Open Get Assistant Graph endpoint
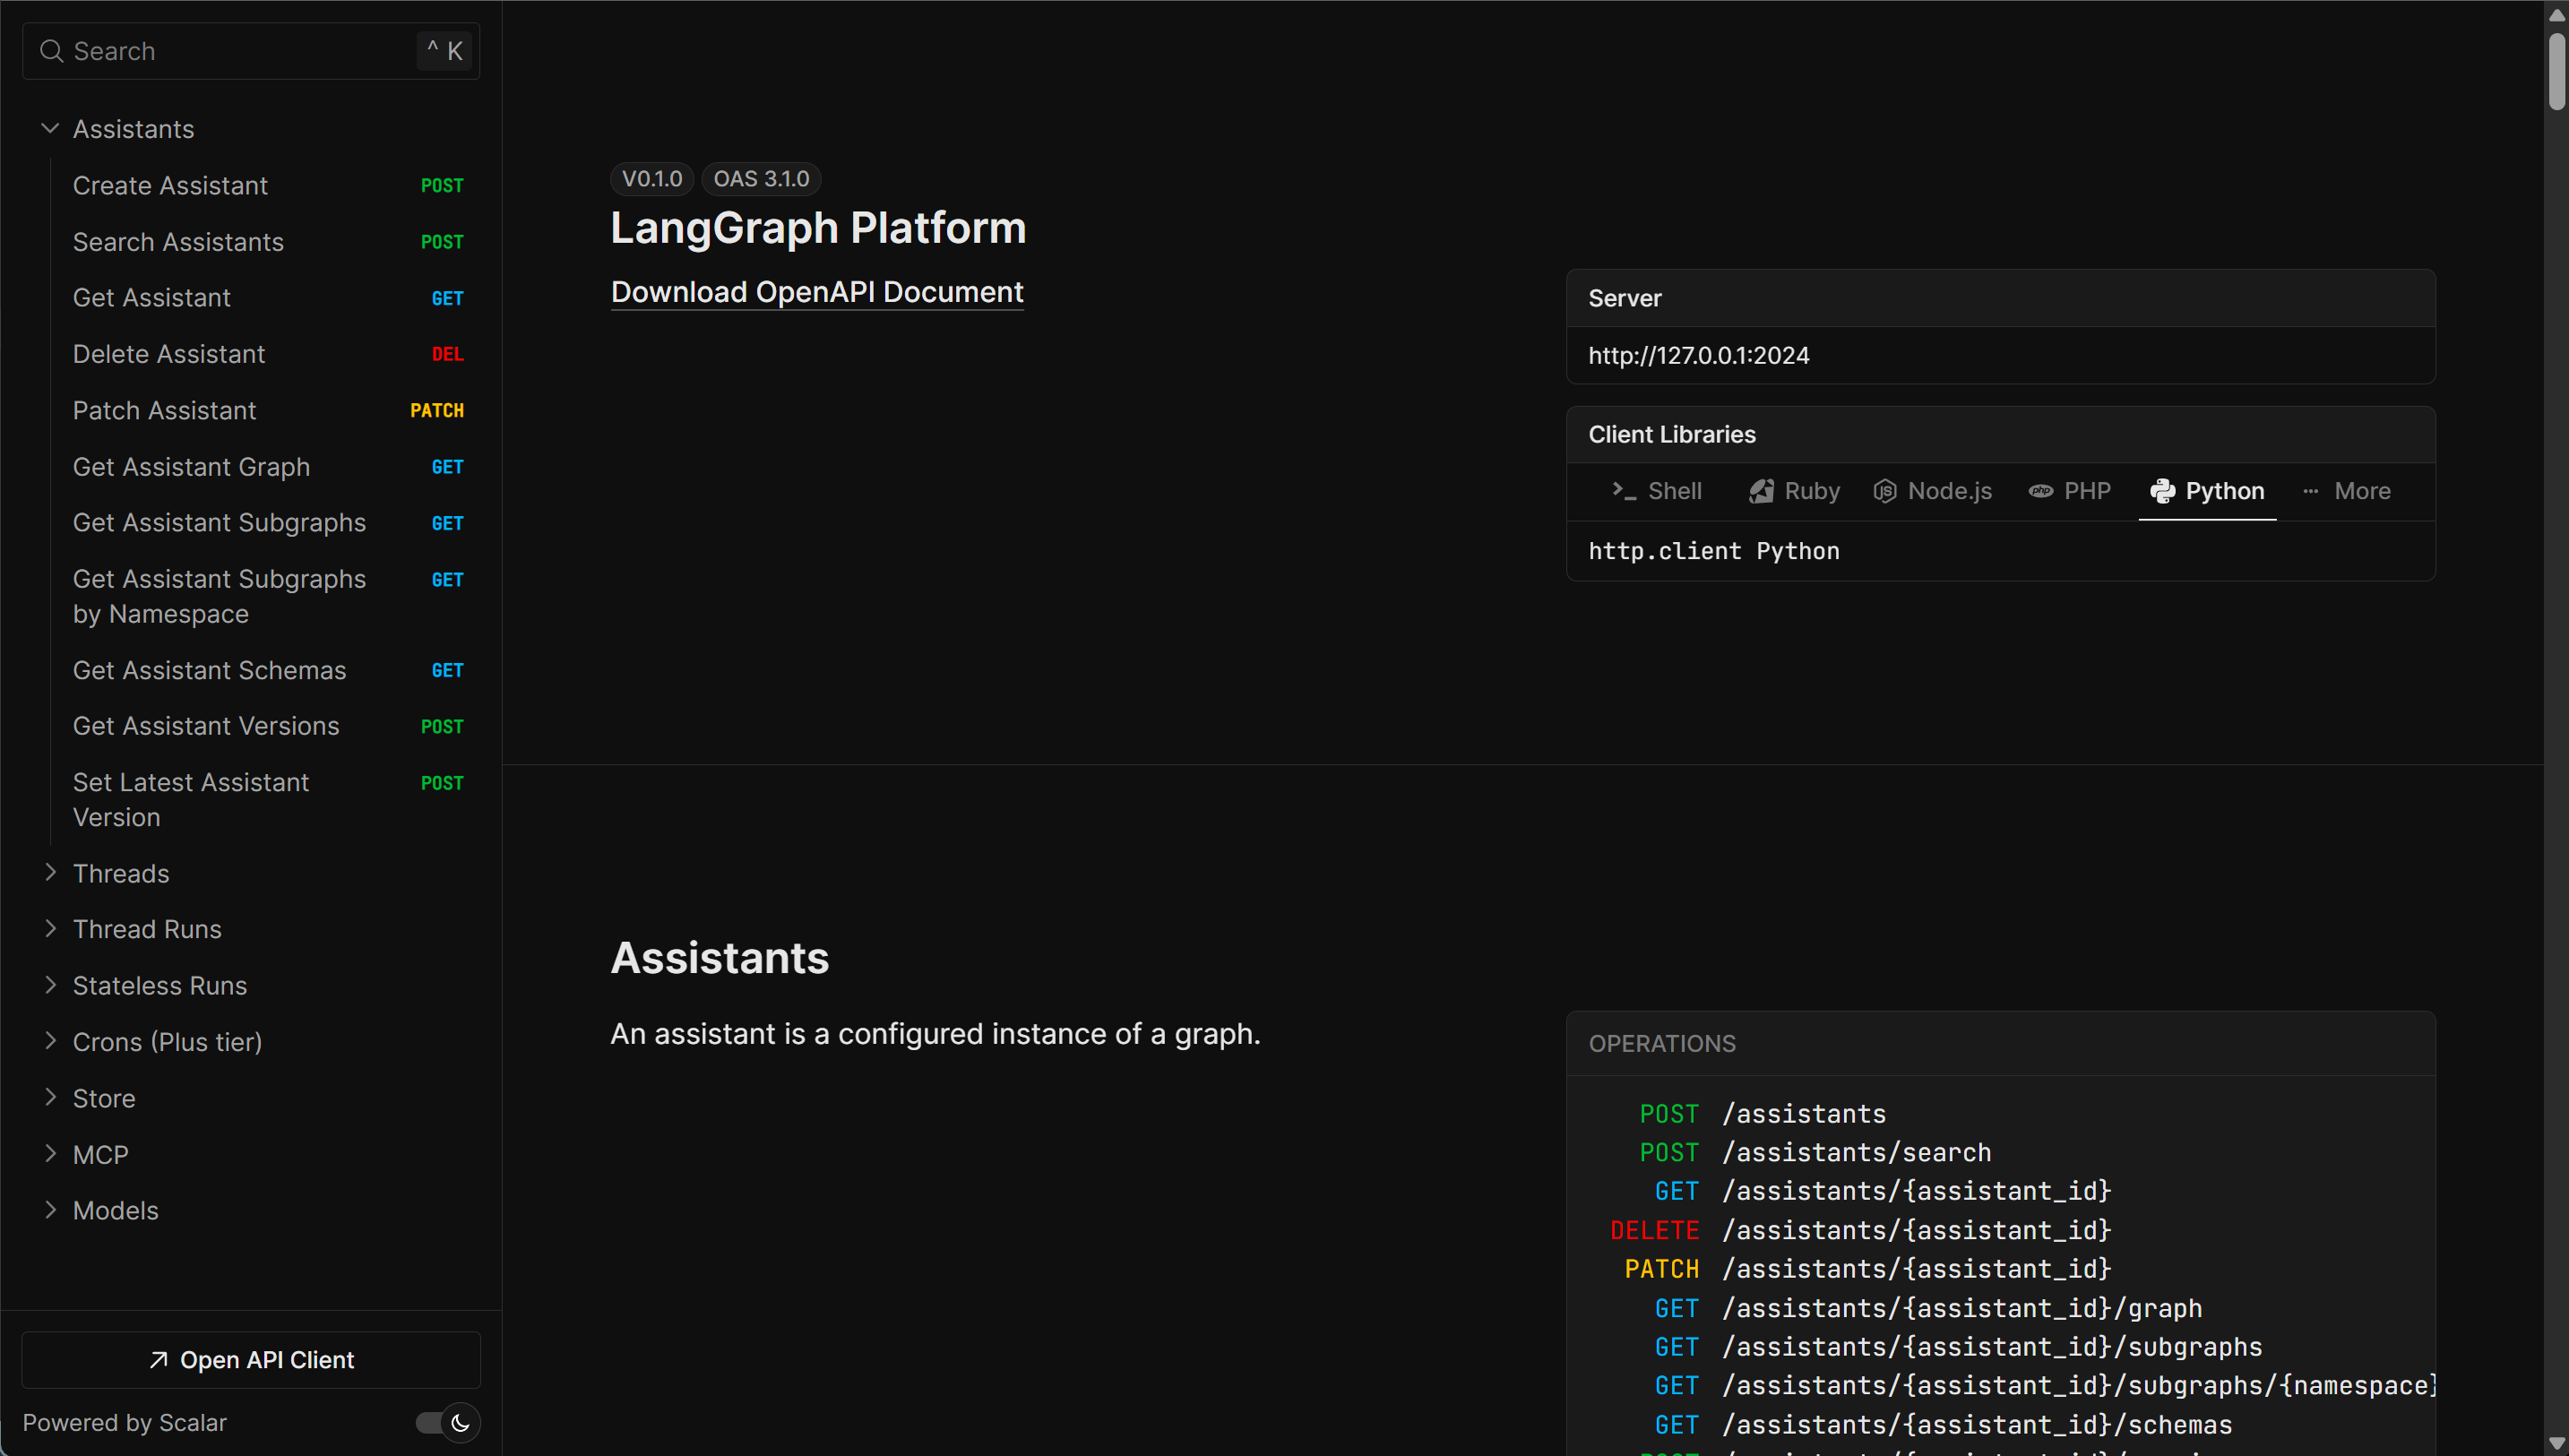The width and height of the screenshot is (2569, 1456). click(x=268, y=467)
